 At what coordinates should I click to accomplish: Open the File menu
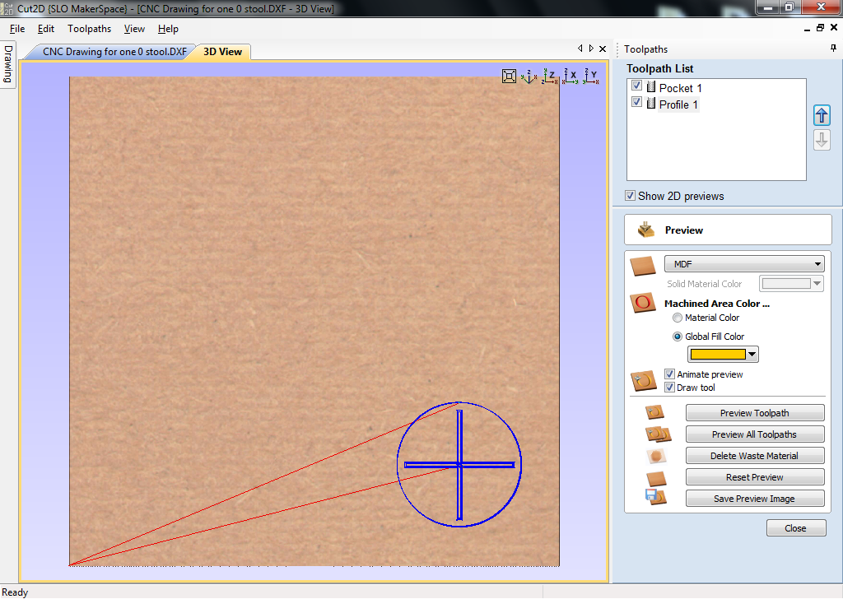(17, 29)
